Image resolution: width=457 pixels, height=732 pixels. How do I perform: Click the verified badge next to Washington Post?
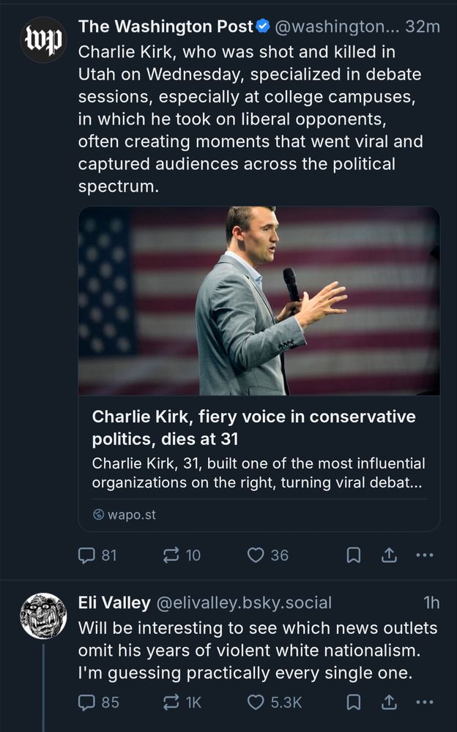point(261,27)
